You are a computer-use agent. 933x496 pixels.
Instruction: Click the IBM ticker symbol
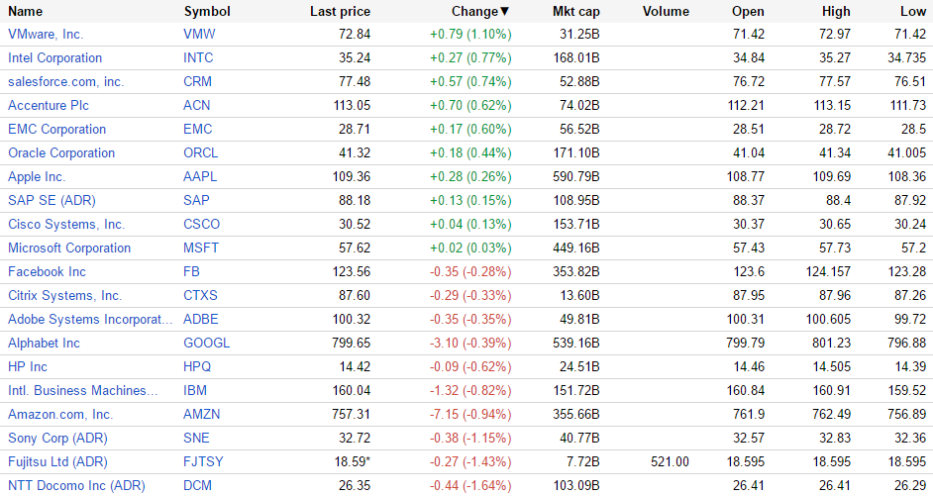coord(195,390)
